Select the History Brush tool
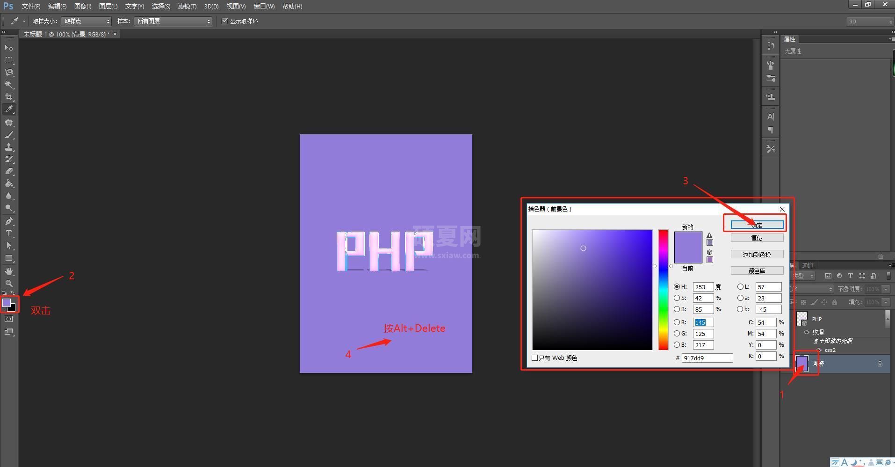895x467 pixels. pos(9,159)
